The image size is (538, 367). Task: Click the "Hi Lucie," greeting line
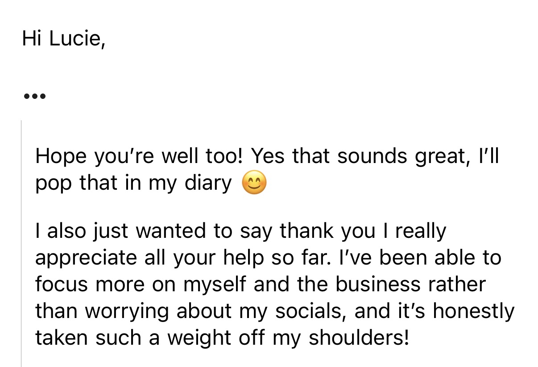(x=64, y=40)
